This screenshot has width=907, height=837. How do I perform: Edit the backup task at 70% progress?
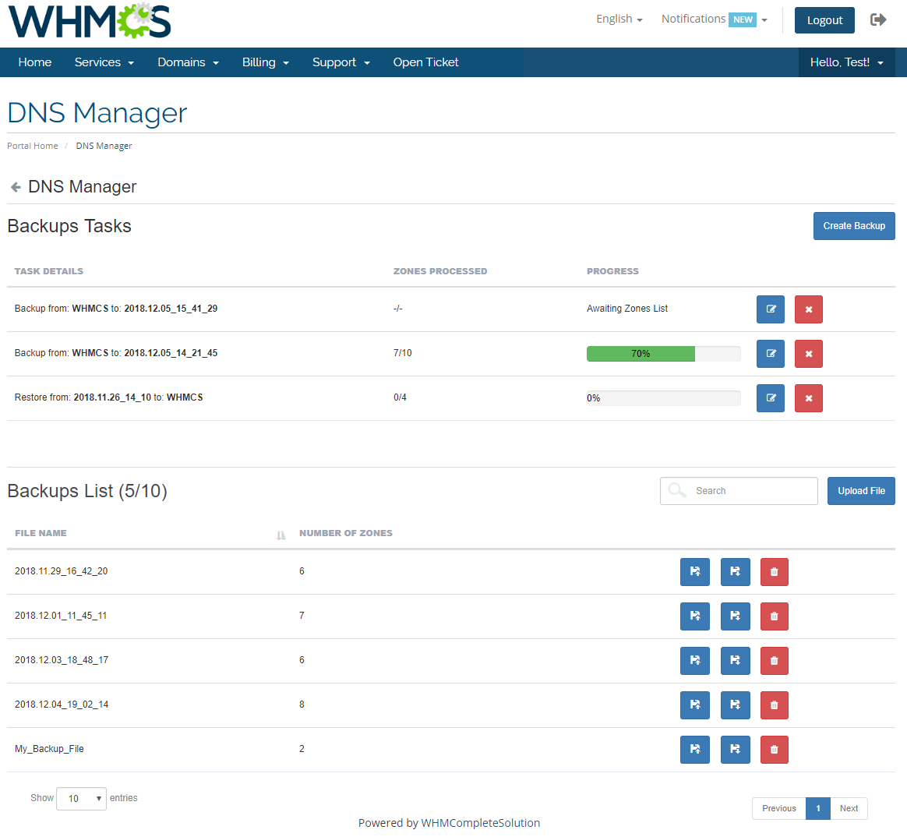pos(770,354)
